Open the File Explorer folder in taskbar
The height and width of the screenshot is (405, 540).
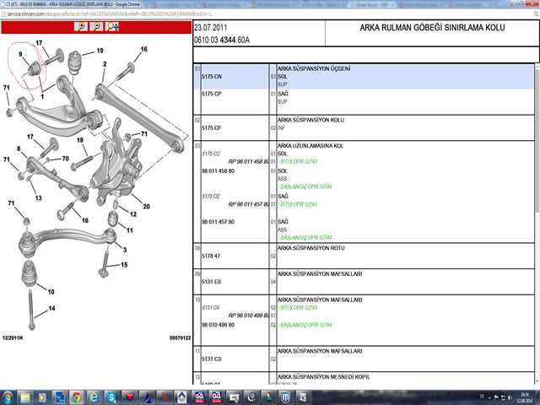coord(25,397)
